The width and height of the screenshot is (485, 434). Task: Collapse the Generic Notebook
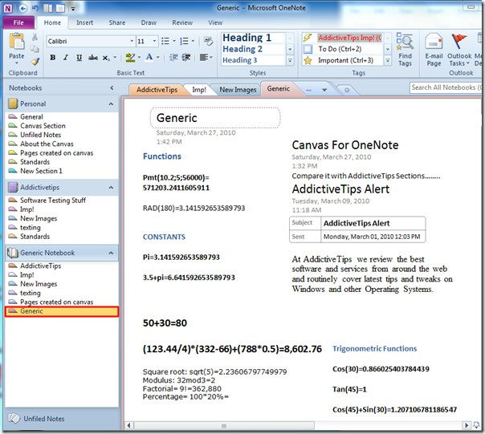(x=111, y=254)
